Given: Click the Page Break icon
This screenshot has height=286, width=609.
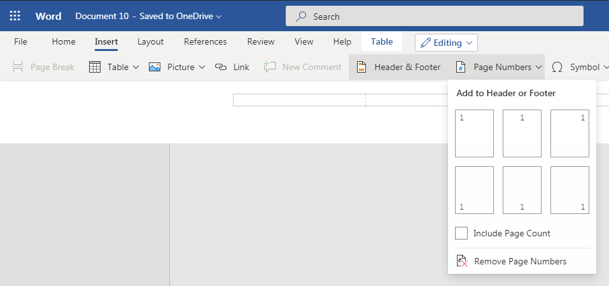Looking at the screenshot, I should click(x=17, y=68).
